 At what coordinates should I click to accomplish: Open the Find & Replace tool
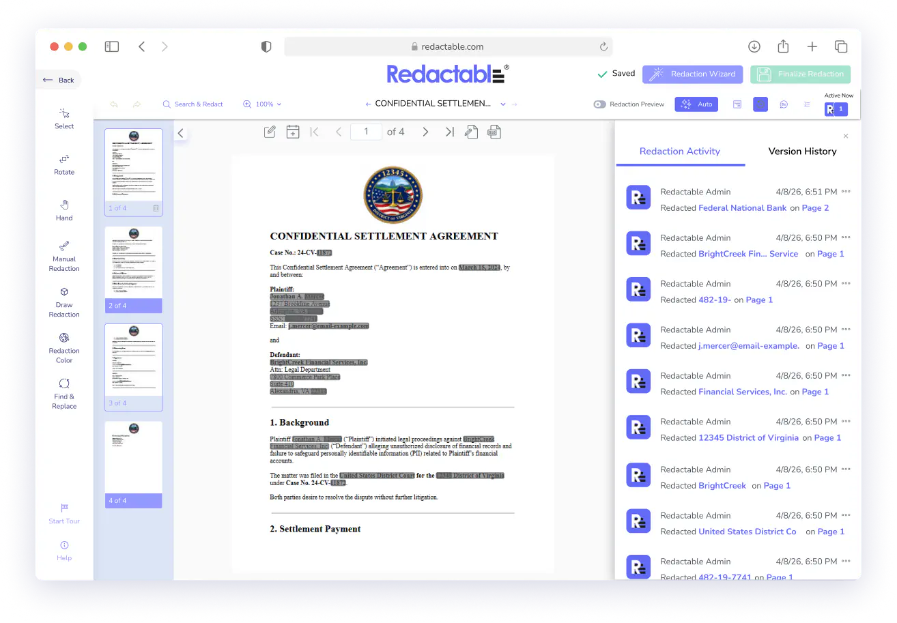[x=64, y=394]
